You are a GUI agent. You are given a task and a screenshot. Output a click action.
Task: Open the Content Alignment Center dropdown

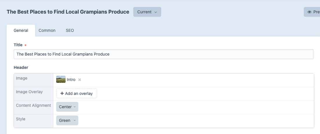[67, 107]
